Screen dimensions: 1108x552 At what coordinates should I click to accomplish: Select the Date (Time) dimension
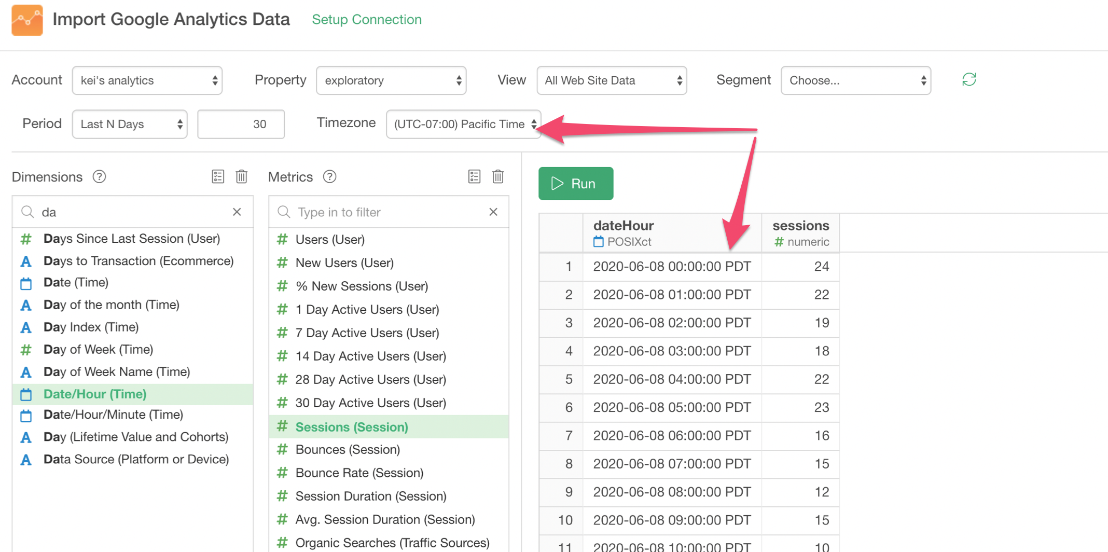132,283
